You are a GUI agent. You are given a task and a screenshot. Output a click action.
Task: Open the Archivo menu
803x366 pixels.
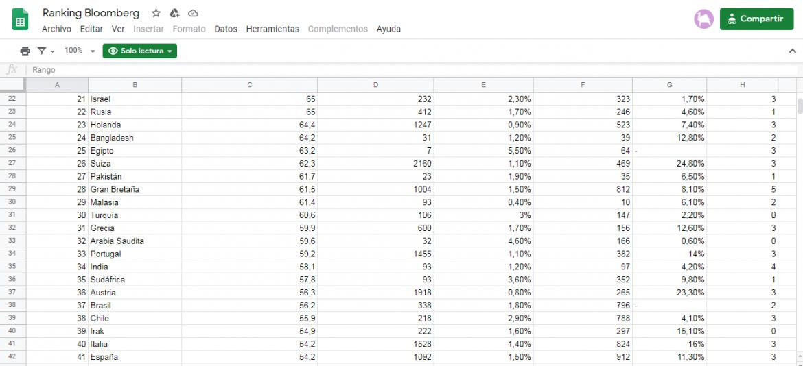[56, 29]
